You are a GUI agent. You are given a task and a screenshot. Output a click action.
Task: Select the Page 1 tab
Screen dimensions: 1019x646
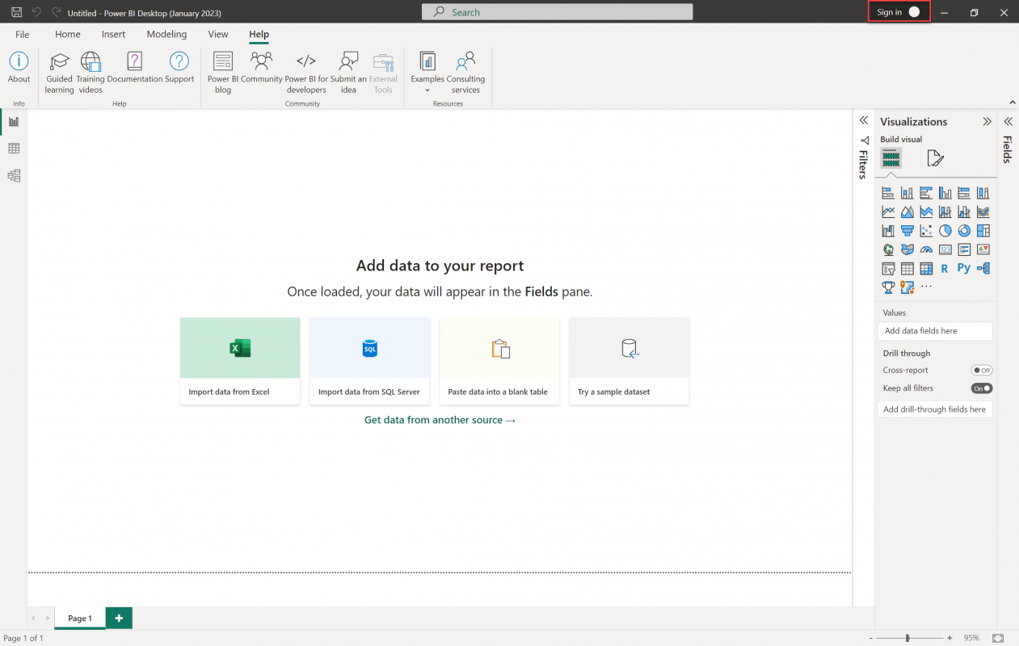pyautogui.click(x=80, y=619)
